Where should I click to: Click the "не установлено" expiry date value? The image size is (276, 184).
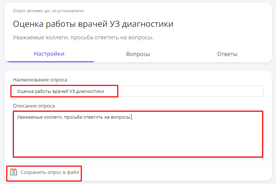pos(68,11)
